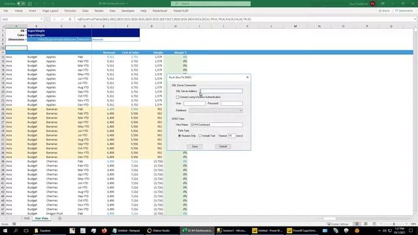This screenshot has height=235, width=418.
Task: Select the User View sheet tab
Action: click(x=42, y=219)
